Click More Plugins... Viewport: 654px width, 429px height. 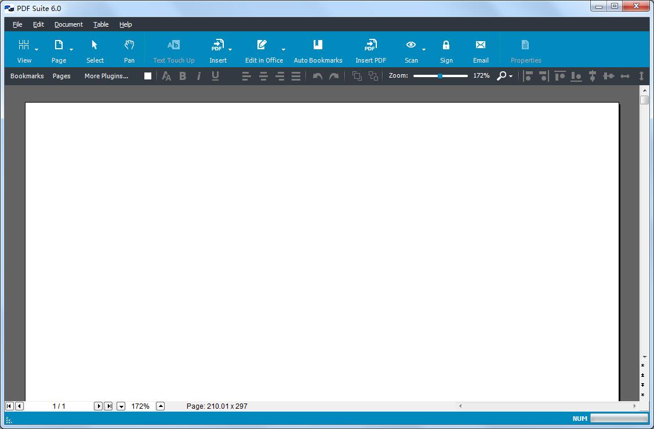point(106,76)
